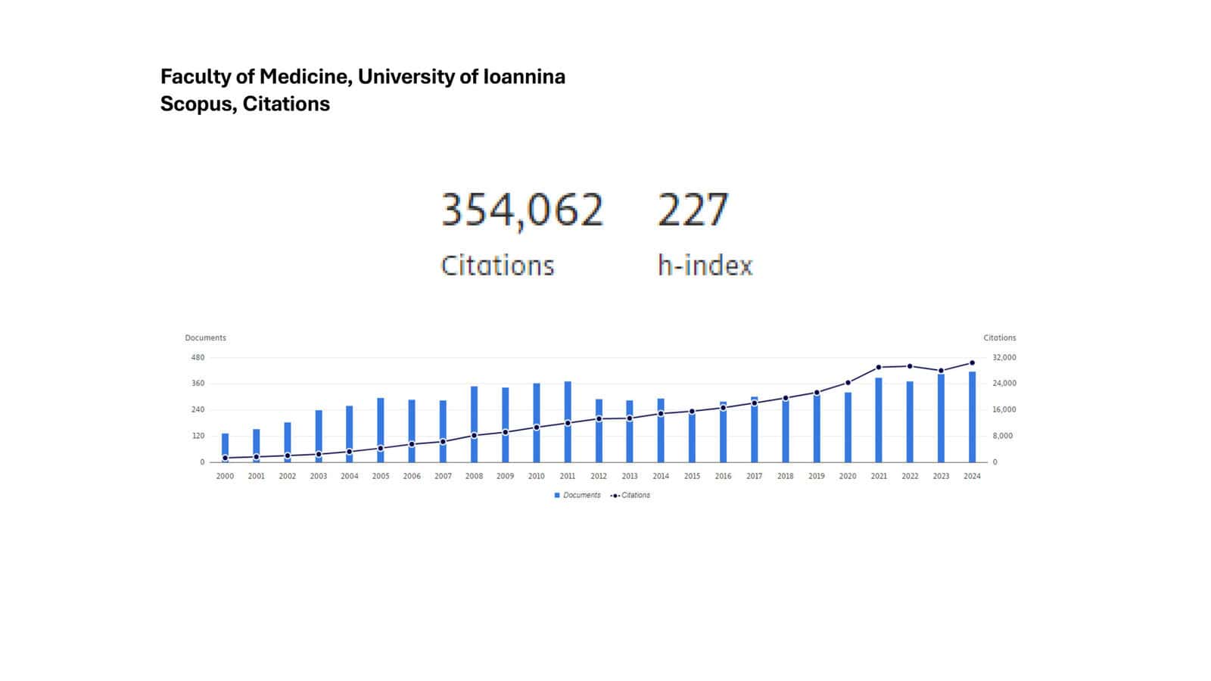
Task: Click the Citations legend line marker
Action: [615, 496]
